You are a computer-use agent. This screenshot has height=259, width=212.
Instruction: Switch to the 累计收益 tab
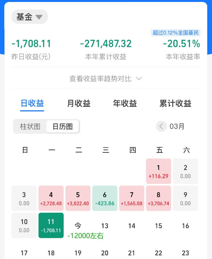[x=175, y=103]
